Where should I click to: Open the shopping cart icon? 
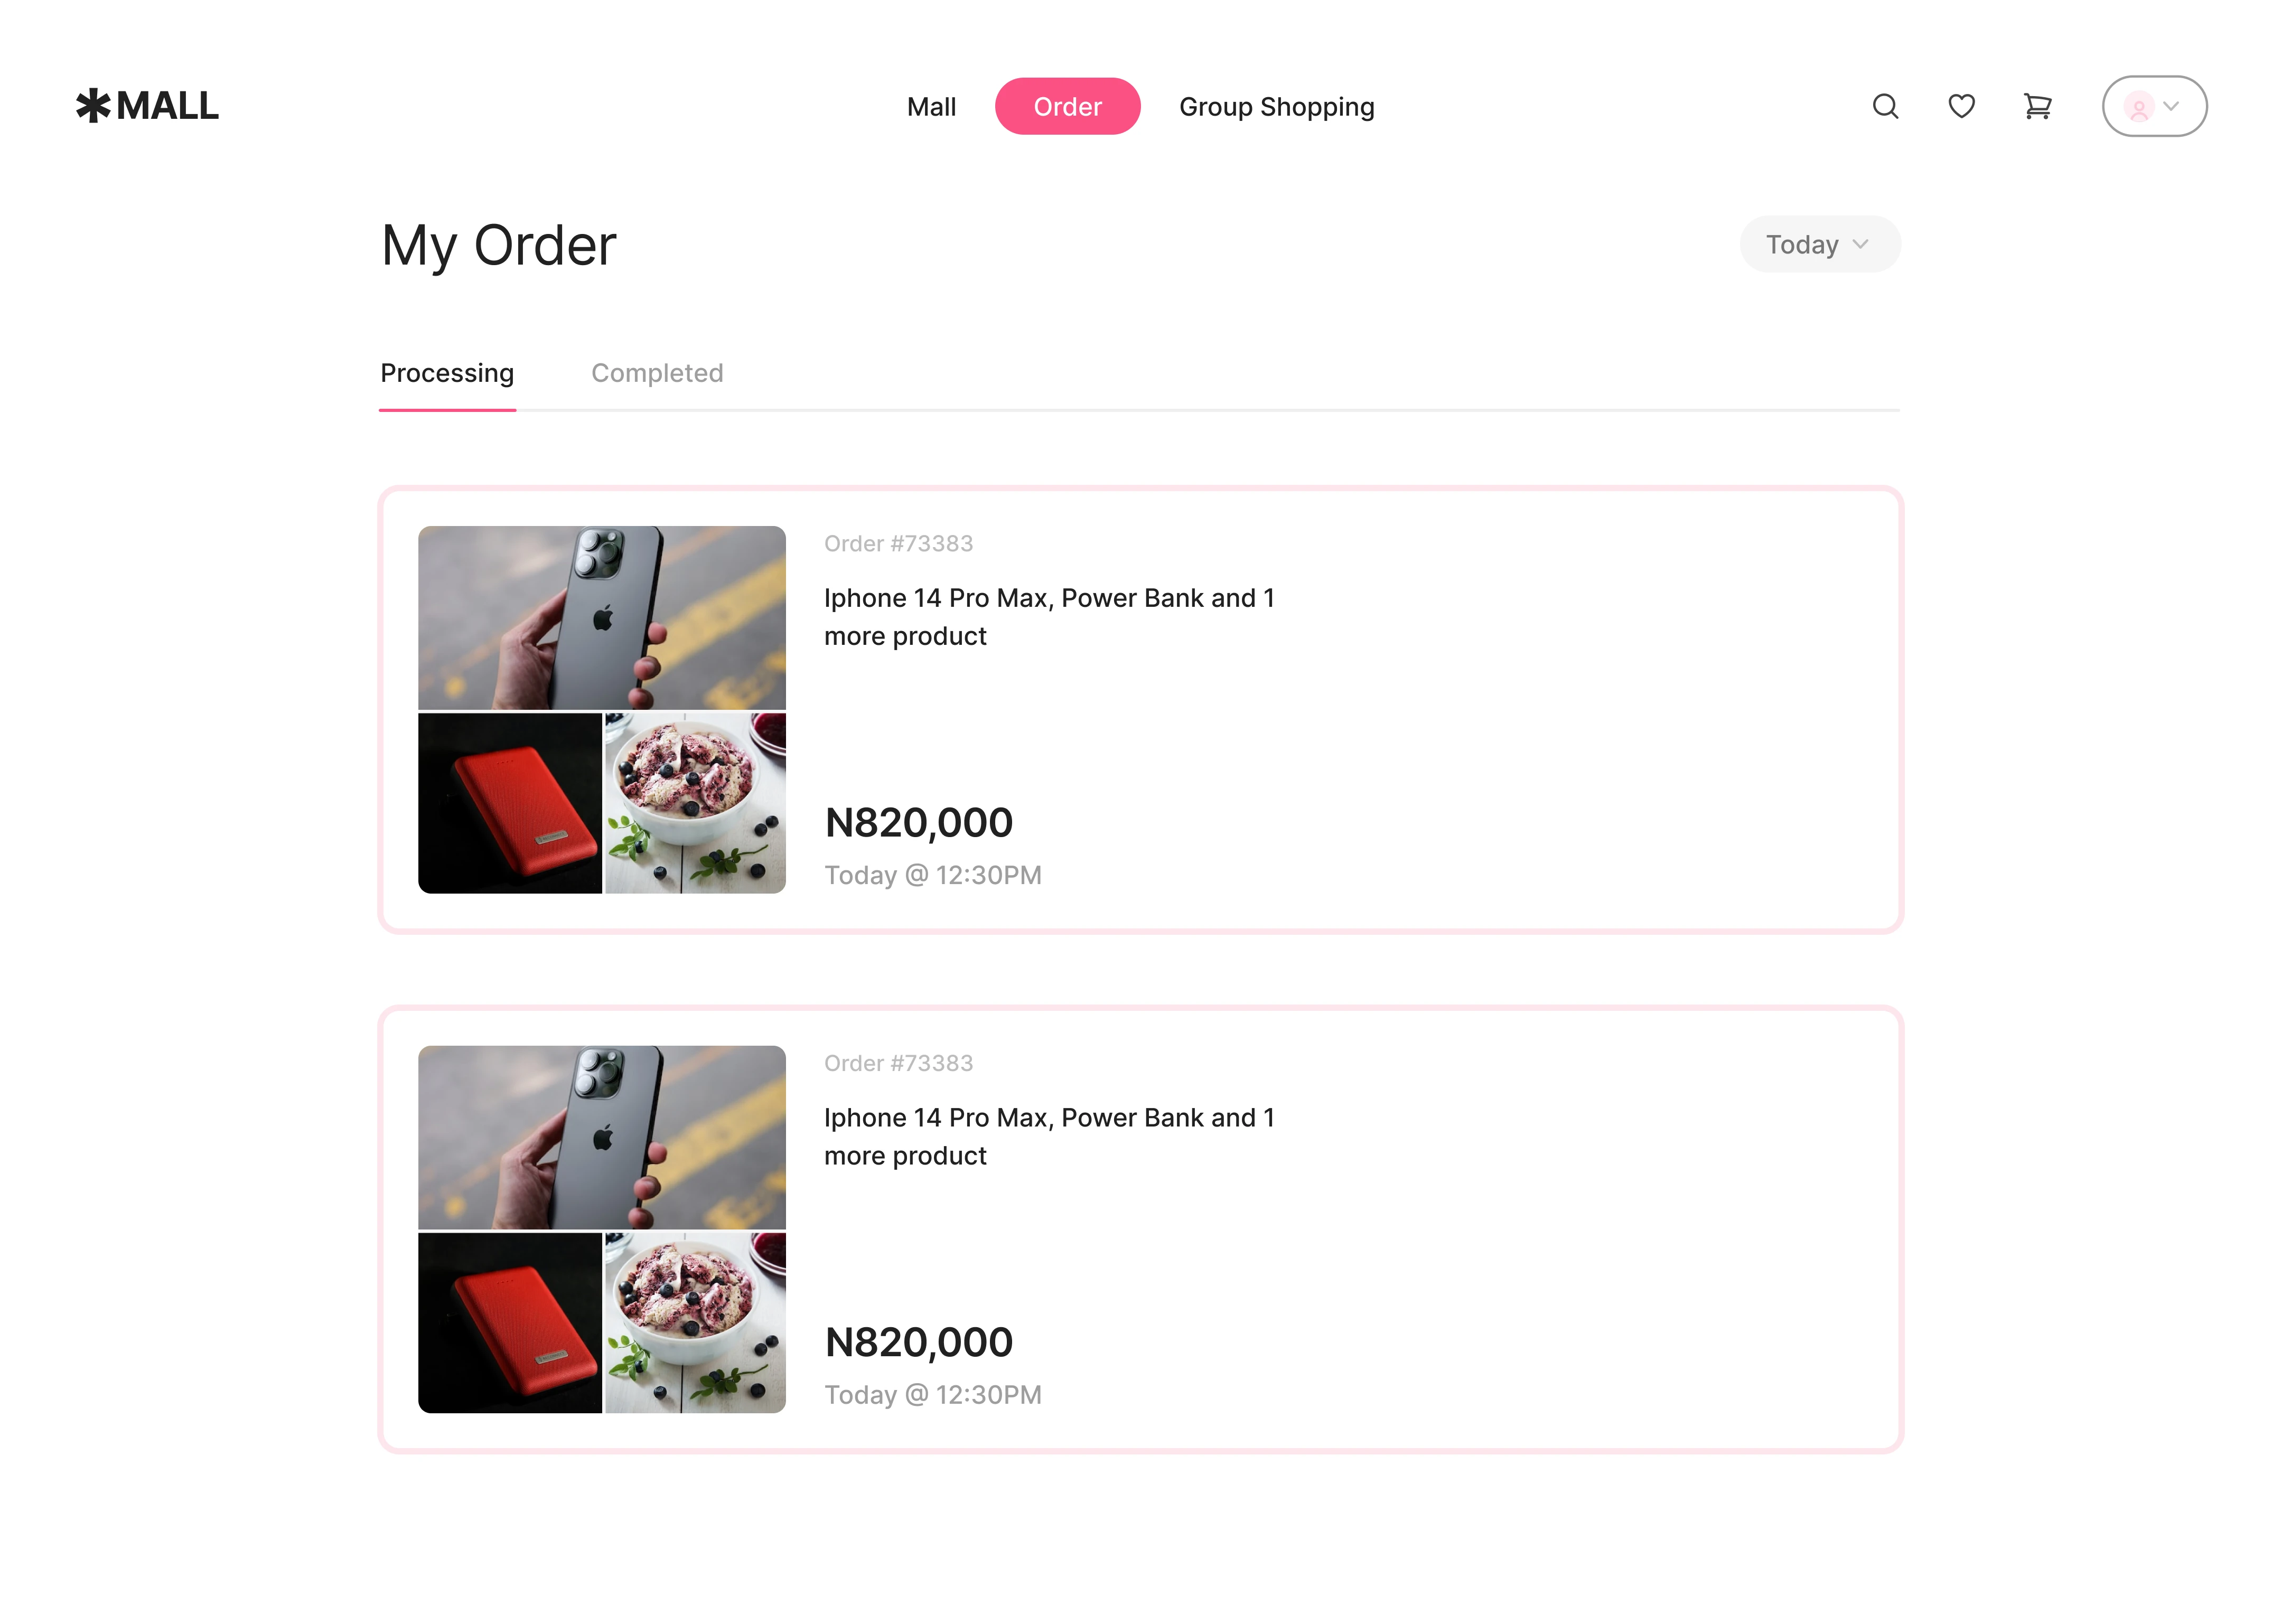2037,106
